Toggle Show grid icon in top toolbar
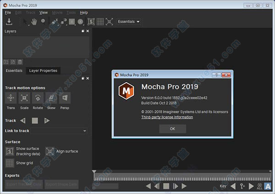 (100, 21)
